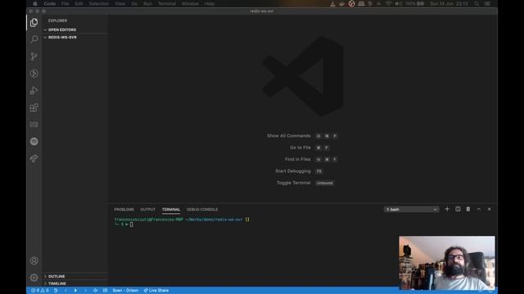This screenshot has height=294, width=524.
Task: Open the round Spotify-style icon in activity bar
Action: pos(34,141)
